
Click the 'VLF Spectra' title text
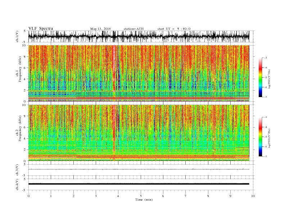[41, 28]
